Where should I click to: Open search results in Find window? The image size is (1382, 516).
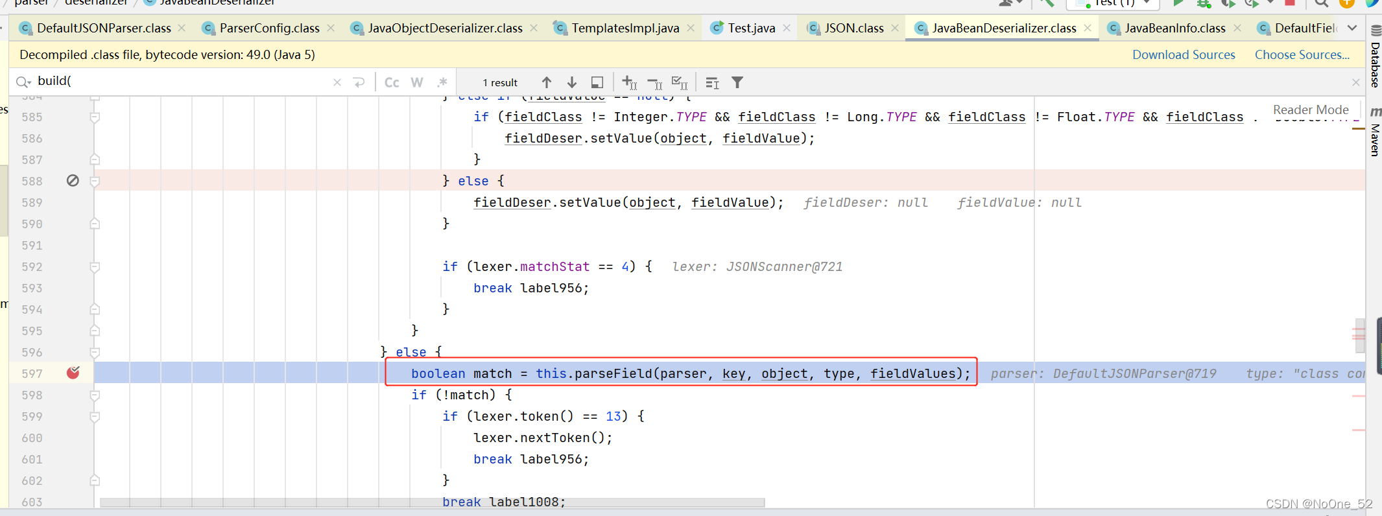pos(597,82)
